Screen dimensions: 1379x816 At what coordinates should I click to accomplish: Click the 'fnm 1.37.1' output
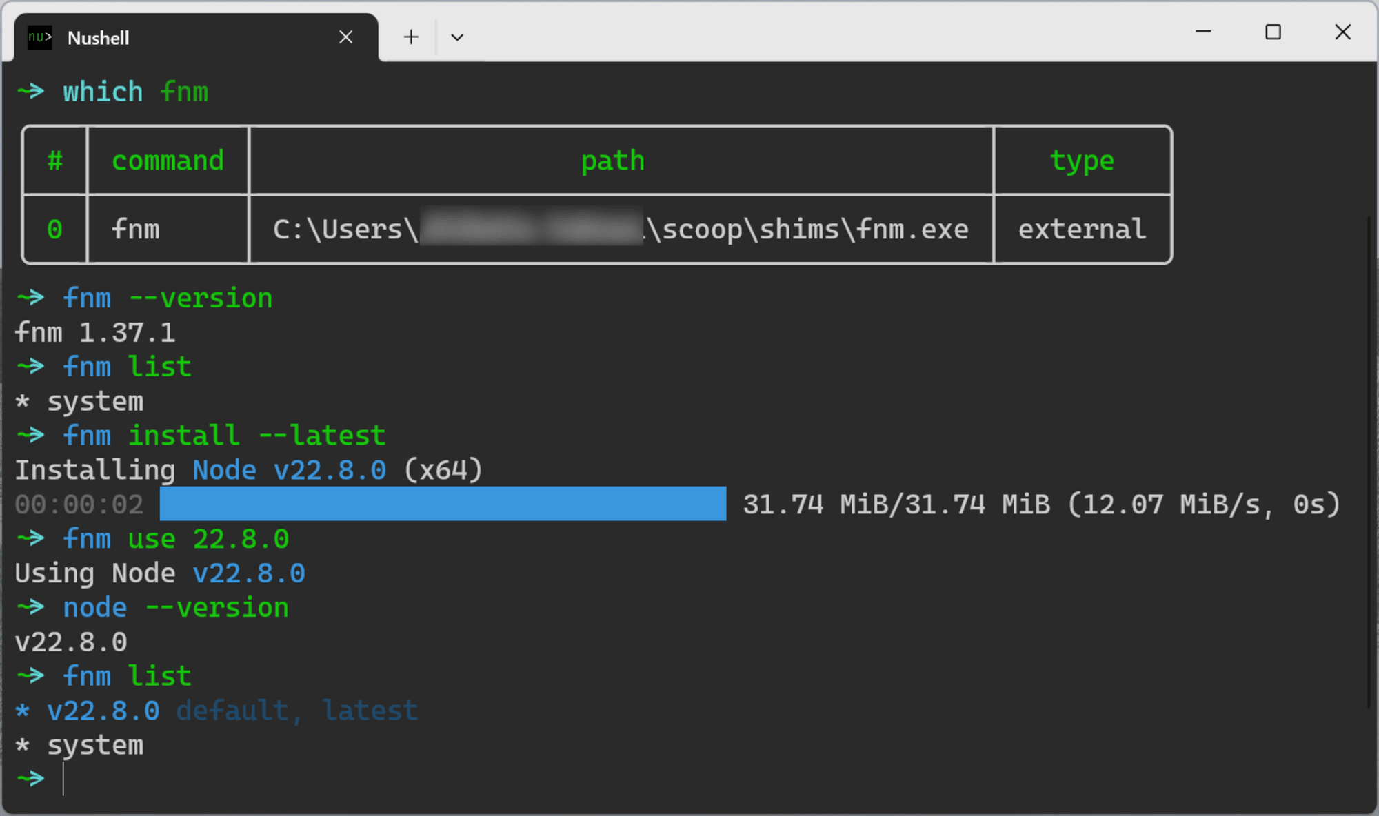click(95, 333)
